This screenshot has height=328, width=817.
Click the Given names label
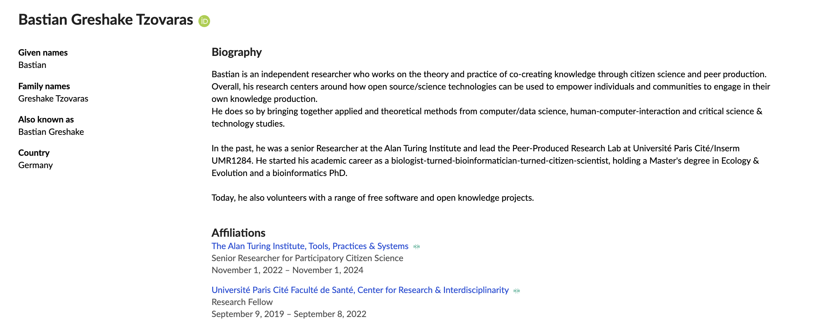pyautogui.click(x=43, y=52)
